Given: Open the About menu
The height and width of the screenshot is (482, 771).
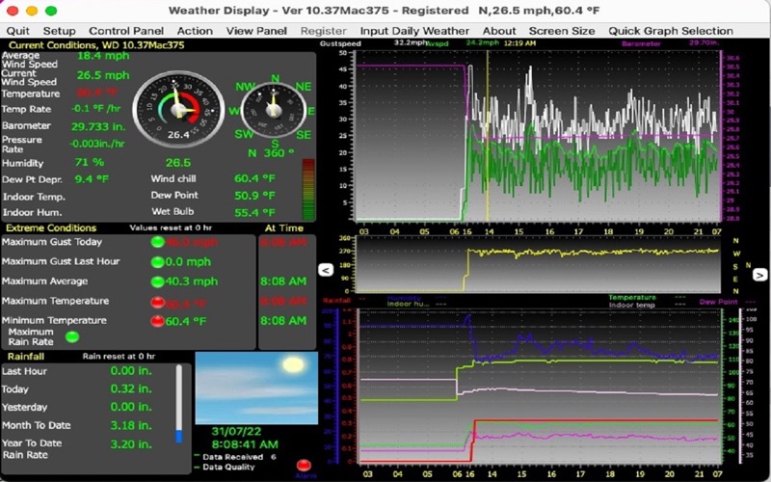Looking at the screenshot, I should pyautogui.click(x=499, y=31).
